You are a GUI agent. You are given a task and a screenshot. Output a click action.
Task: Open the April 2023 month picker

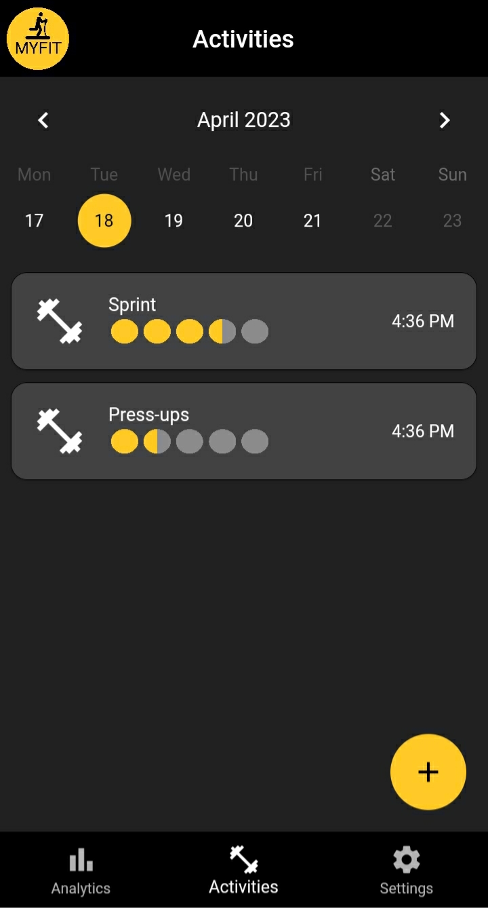click(244, 120)
